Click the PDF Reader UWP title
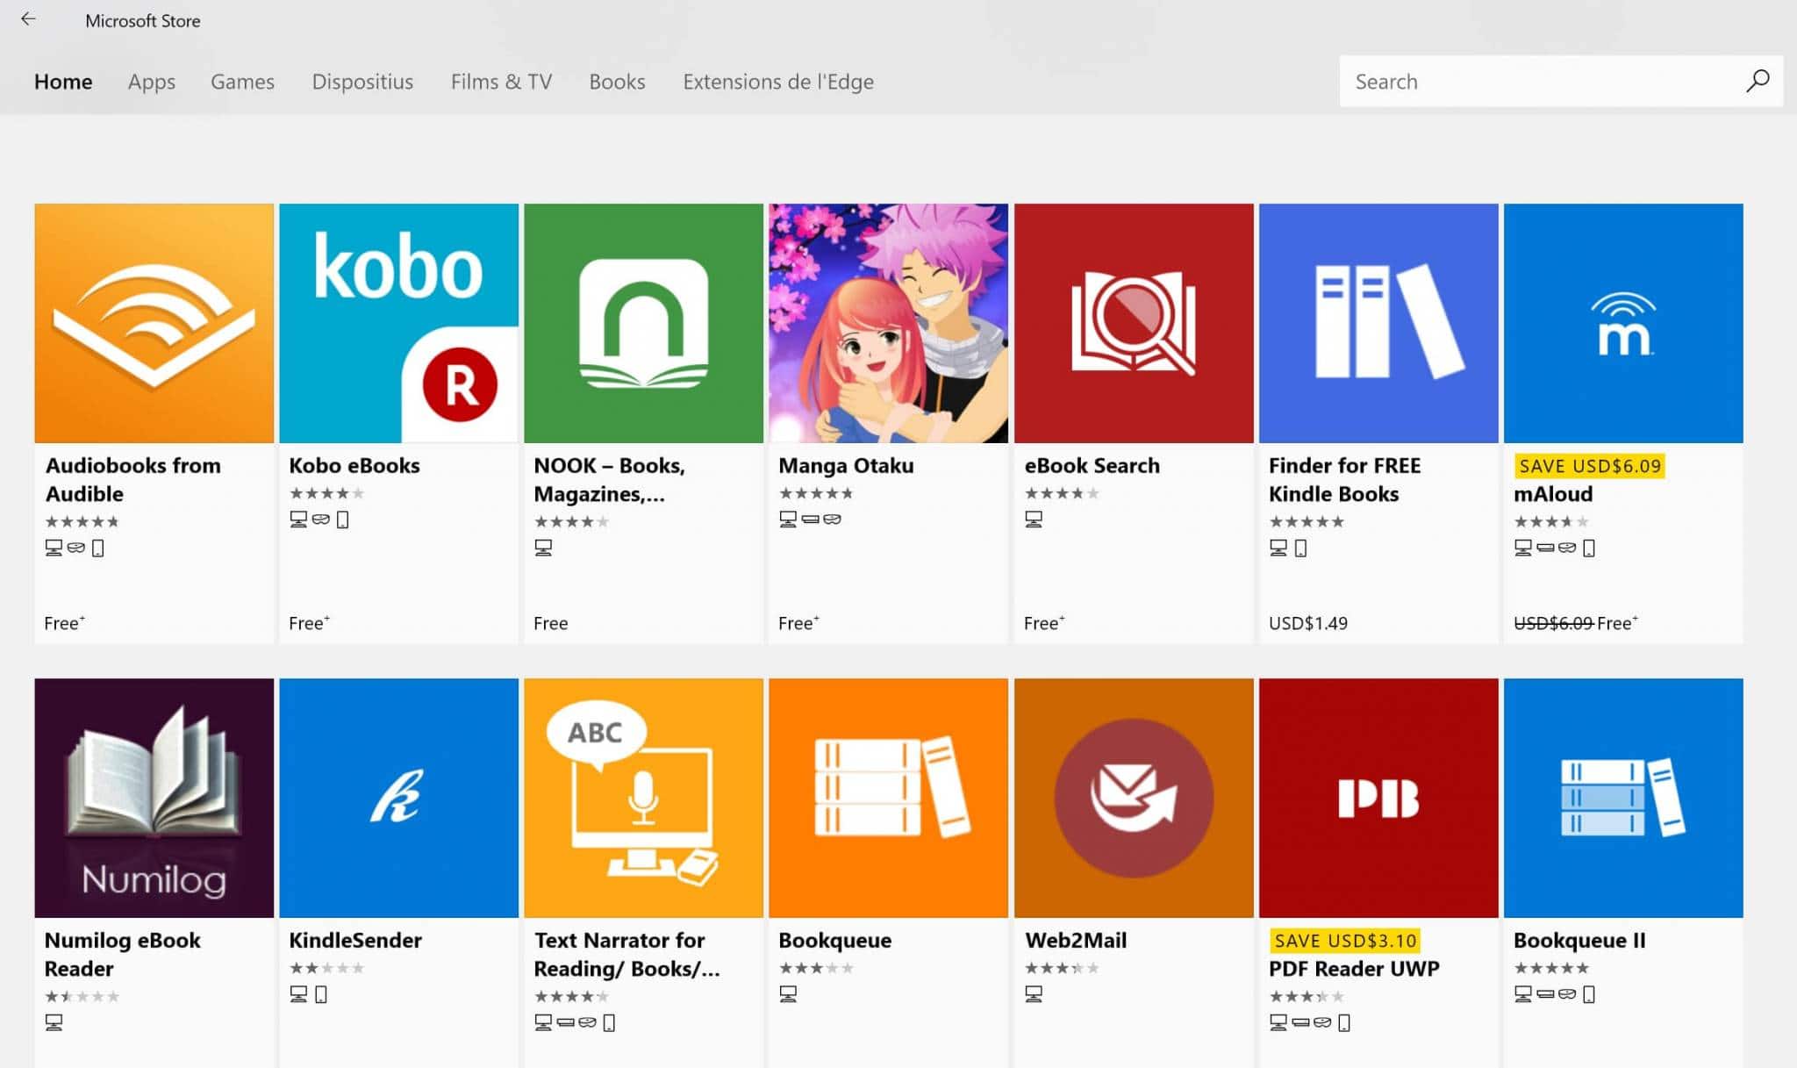The height and width of the screenshot is (1068, 1797). [1354, 968]
